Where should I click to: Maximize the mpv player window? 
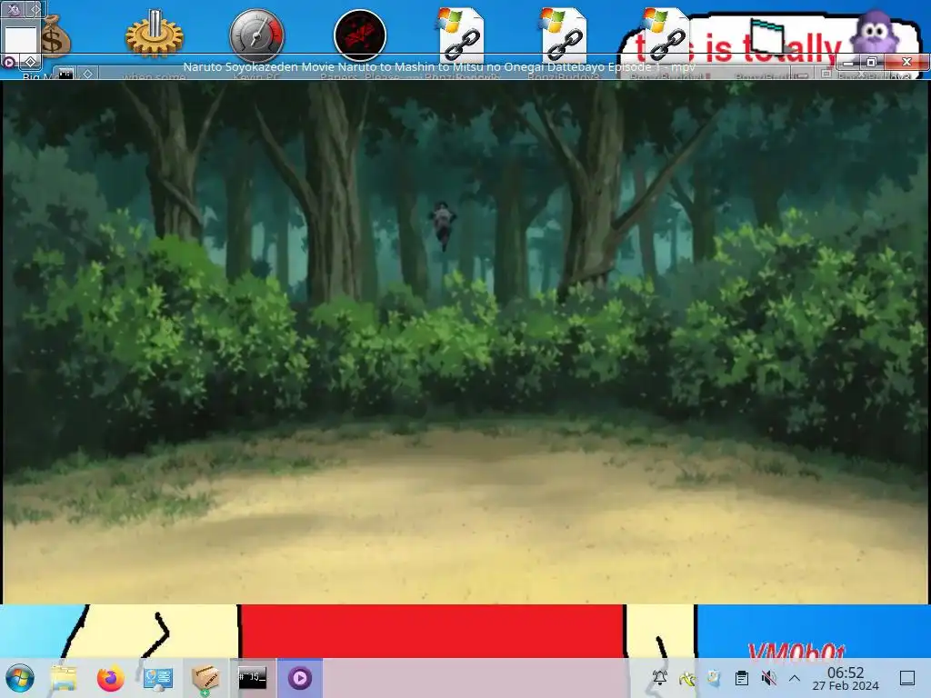click(x=872, y=62)
